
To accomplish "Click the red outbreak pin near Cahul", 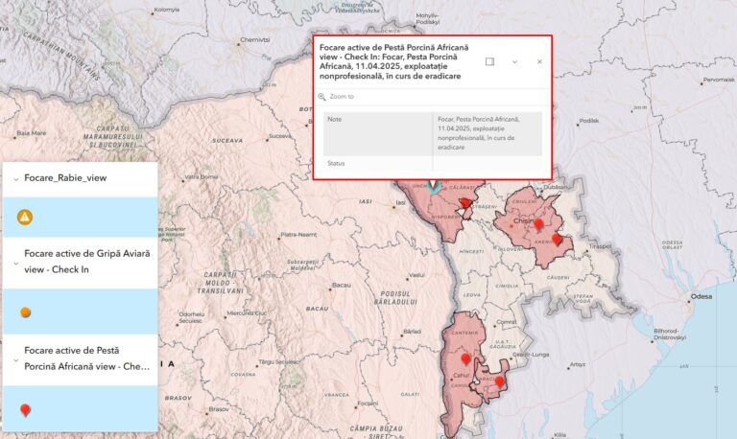I will tap(465, 358).
